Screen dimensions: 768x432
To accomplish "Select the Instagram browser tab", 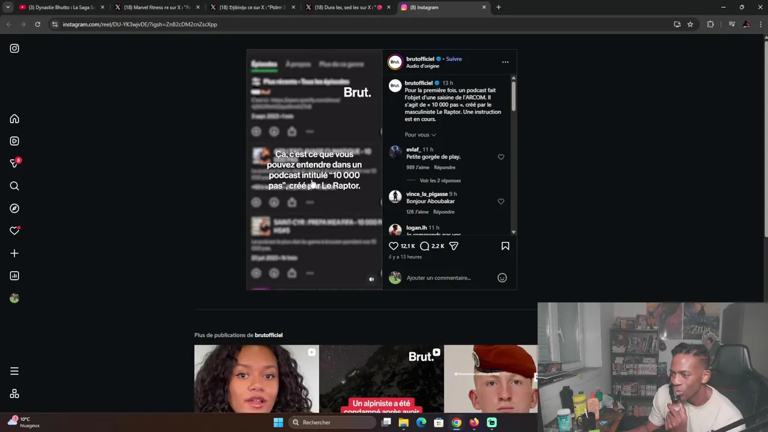I will point(443,7).
